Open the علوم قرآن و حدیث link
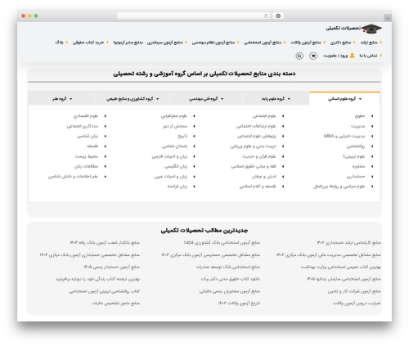This screenshot has width=409, height=346. (x=259, y=156)
